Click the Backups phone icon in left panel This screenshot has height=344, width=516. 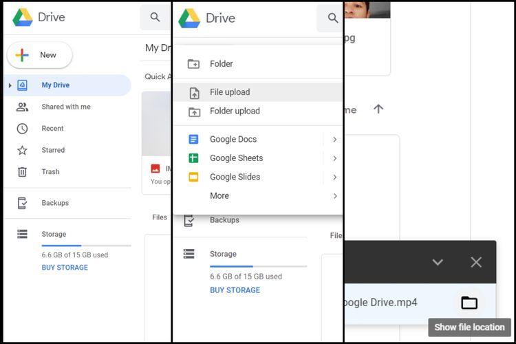pos(22,203)
